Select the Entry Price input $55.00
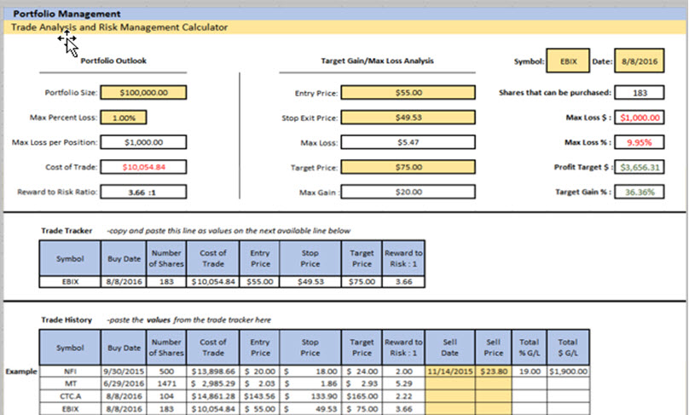This screenshot has height=415, width=689. pyautogui.click(x=408, y=93)
